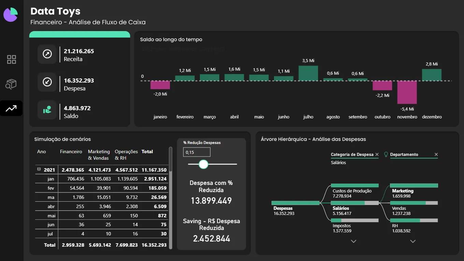Expand more departments chevron under RH
The height and width of the screenshot is (261, 464).
point(413,241)
